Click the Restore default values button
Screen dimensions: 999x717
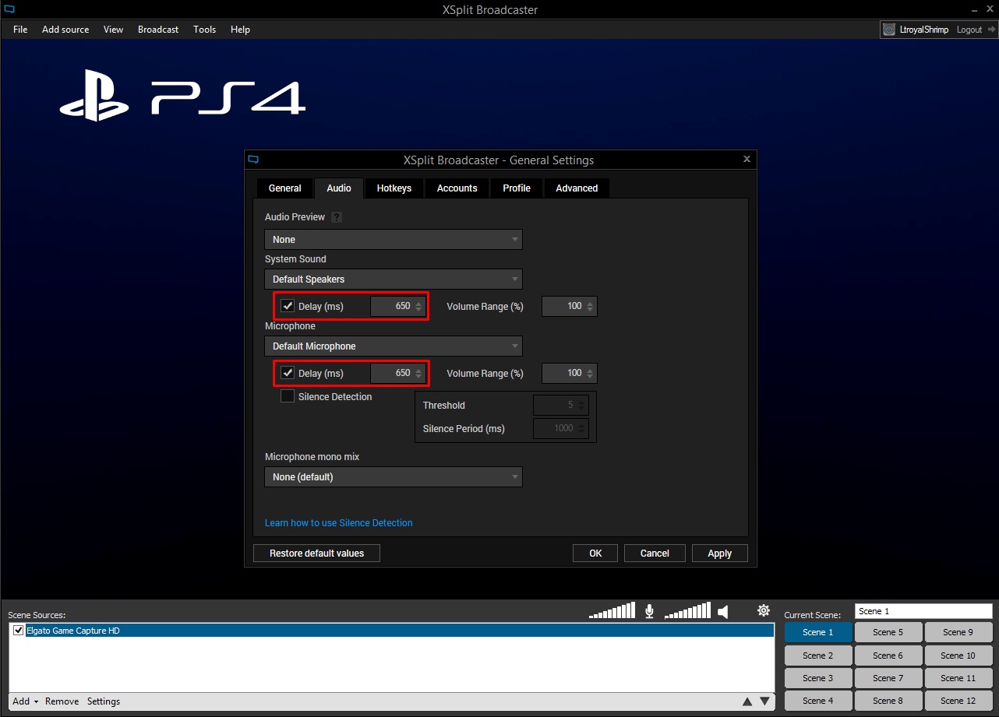point(316,553)
